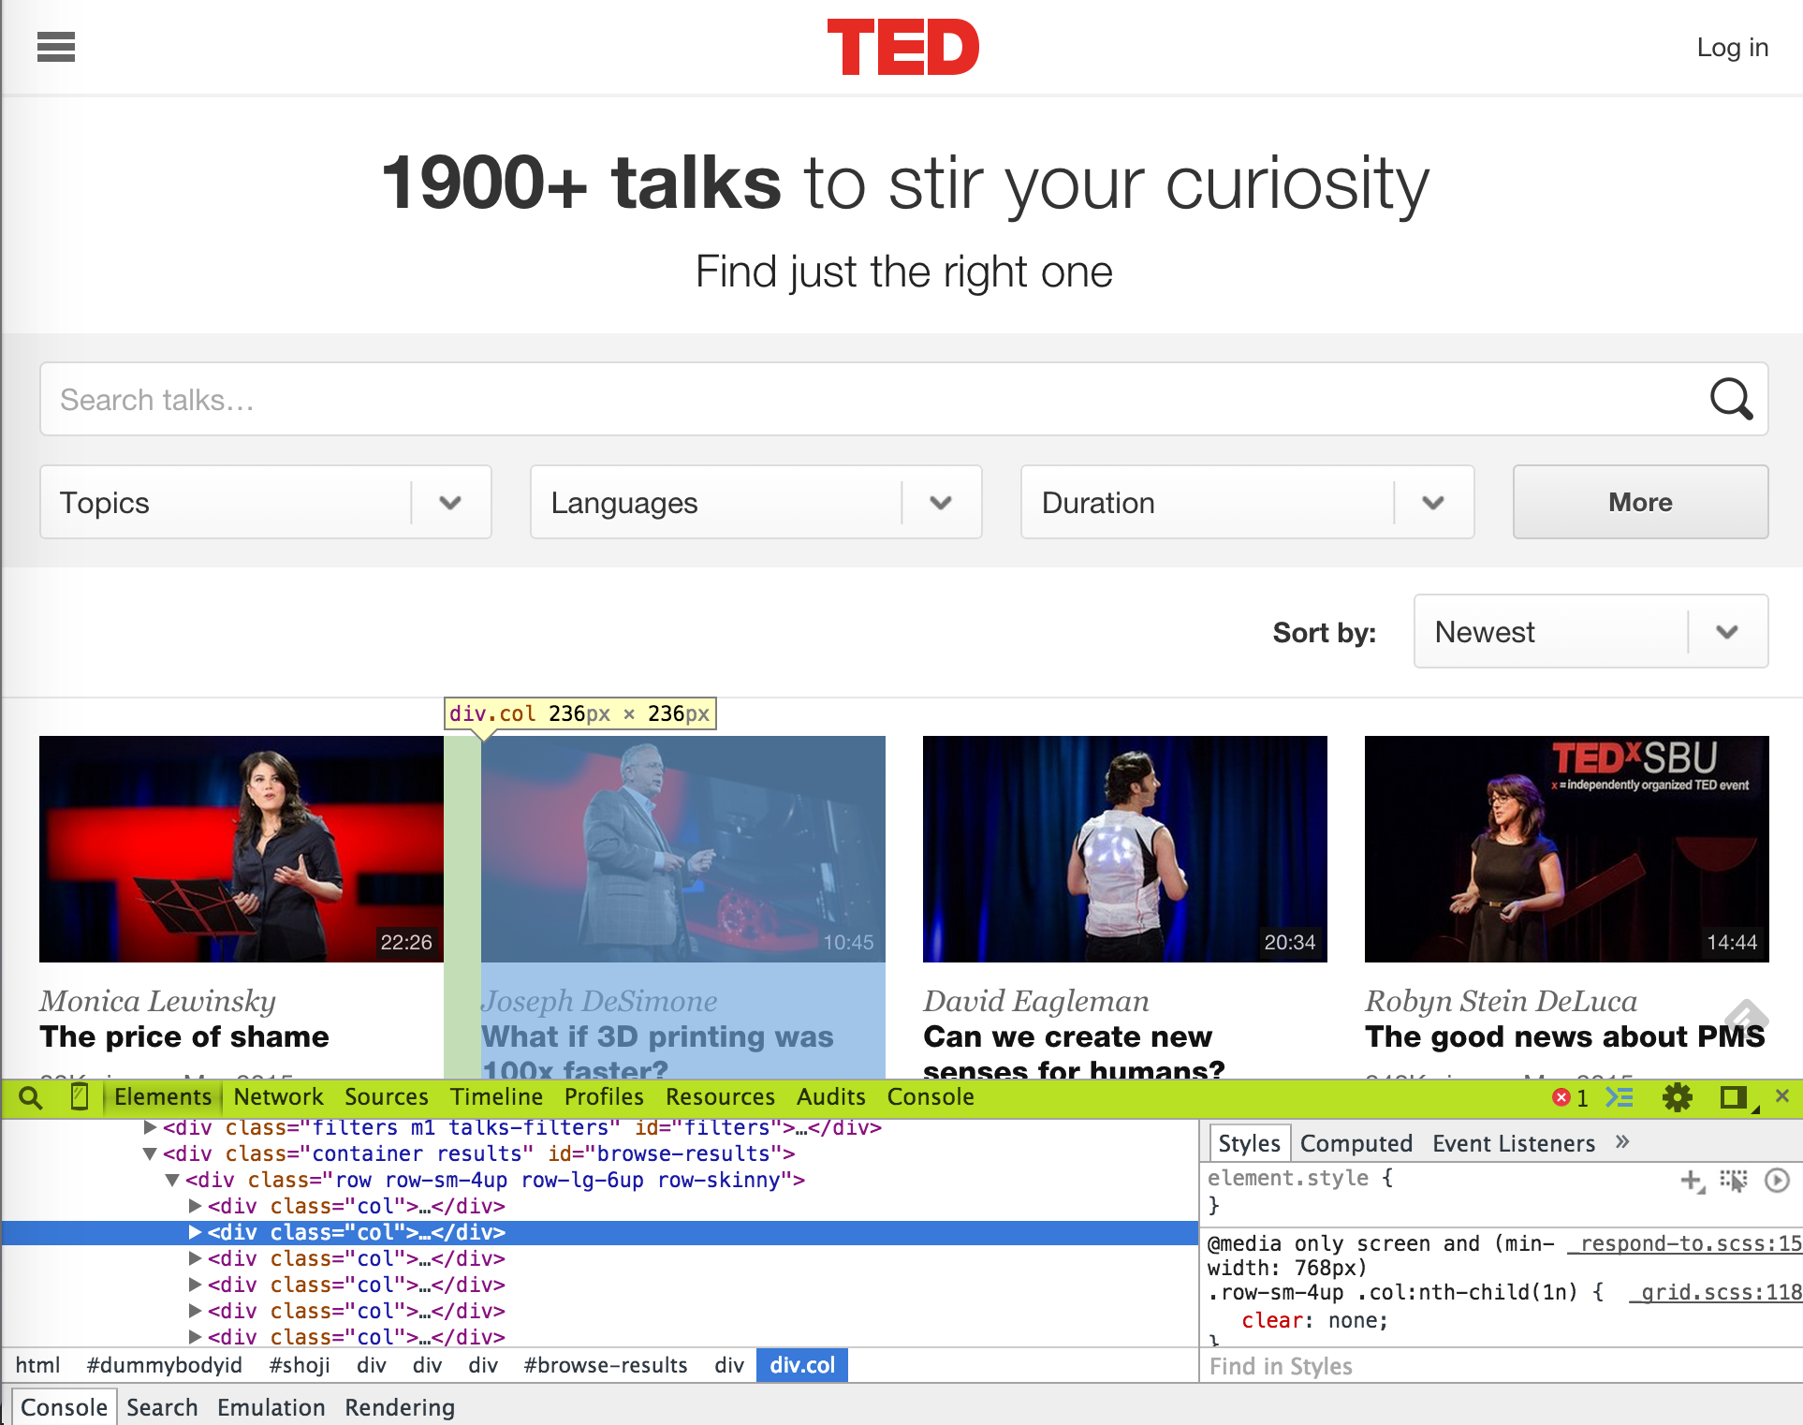Click the Log in link
Viewport: 1803px width, 1425px height.
[1732, 47]
